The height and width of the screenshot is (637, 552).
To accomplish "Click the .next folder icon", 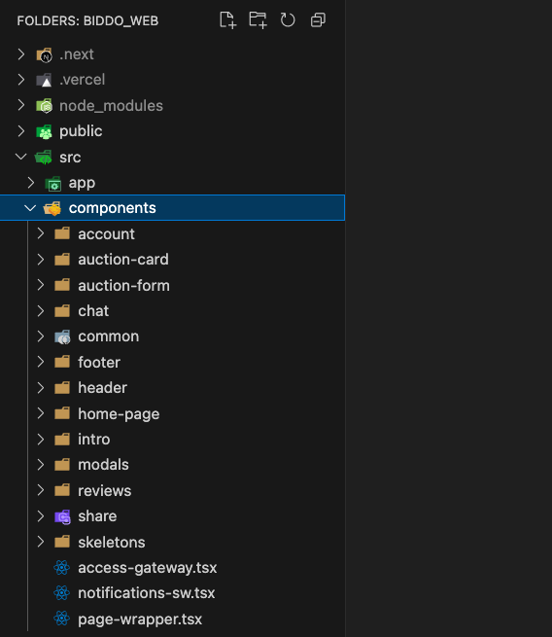I will pos(45,54).
